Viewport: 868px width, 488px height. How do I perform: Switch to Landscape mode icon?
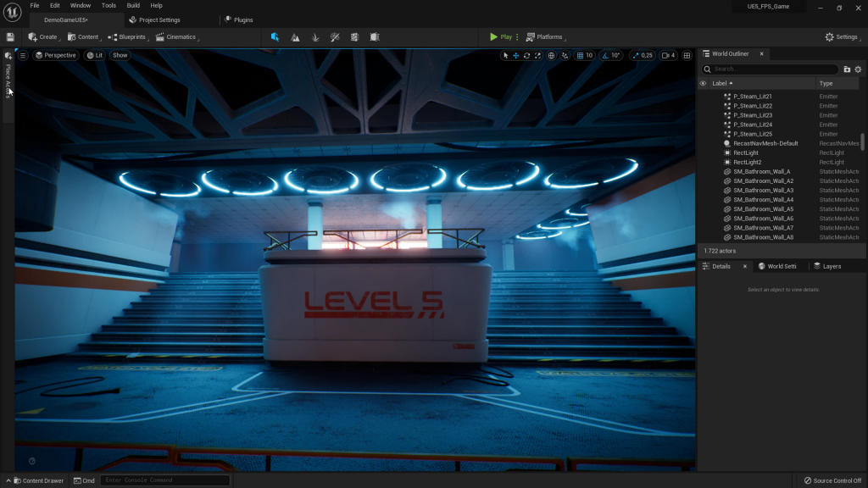[x=295, y=37]
